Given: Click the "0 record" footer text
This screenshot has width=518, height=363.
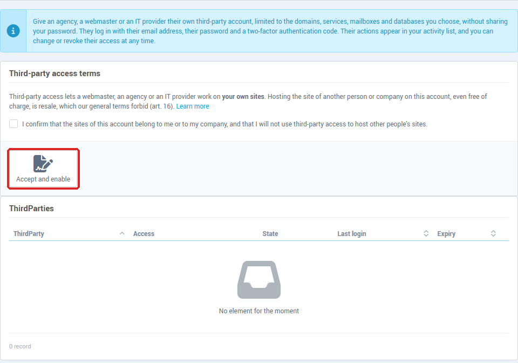Looking at the screenshot, I should tap(20, 346).
